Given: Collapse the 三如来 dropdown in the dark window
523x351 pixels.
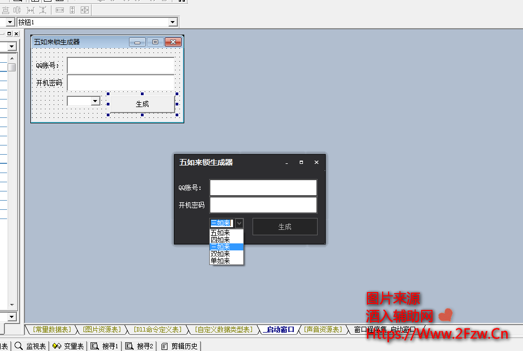Looking at the screenshot, I should [x=240, y=223].
